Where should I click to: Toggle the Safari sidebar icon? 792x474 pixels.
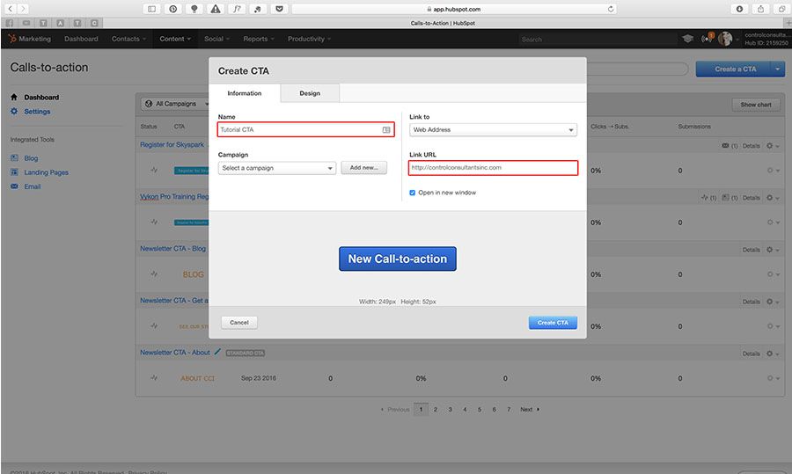pyautogui.click(x=151, y=9)
